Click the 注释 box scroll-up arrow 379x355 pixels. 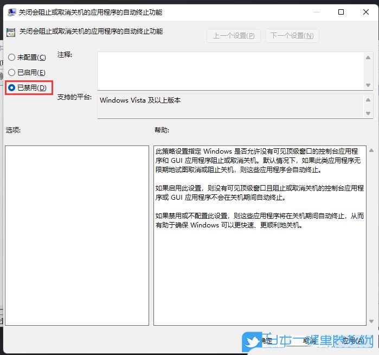[368, 58]
